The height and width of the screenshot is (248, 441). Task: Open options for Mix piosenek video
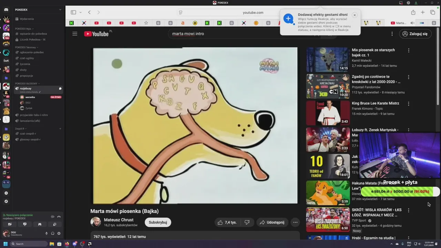(409, 50)
